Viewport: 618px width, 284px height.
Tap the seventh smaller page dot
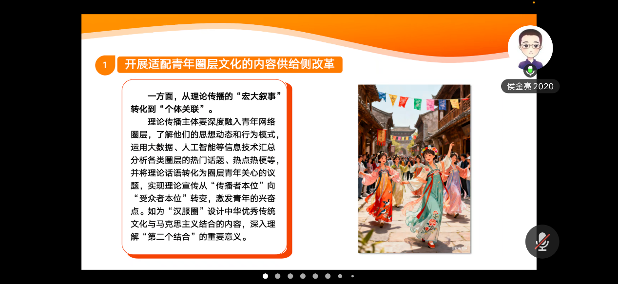tap(340, 276)
